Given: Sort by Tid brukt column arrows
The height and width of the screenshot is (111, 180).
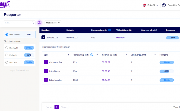Looking at the screenshot, I should pos(126,55).
